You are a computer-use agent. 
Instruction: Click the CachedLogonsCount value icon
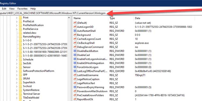click(x=75, y=39)
